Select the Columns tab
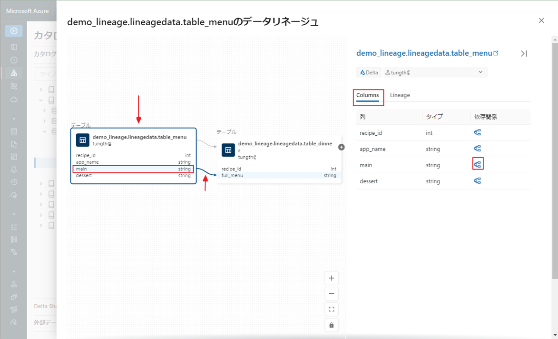The image size is (558, 339). coord(368,95)
